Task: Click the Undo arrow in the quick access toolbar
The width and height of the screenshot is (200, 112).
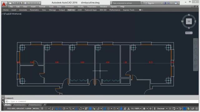Action: pyautogui.click(x=29, y=3)
